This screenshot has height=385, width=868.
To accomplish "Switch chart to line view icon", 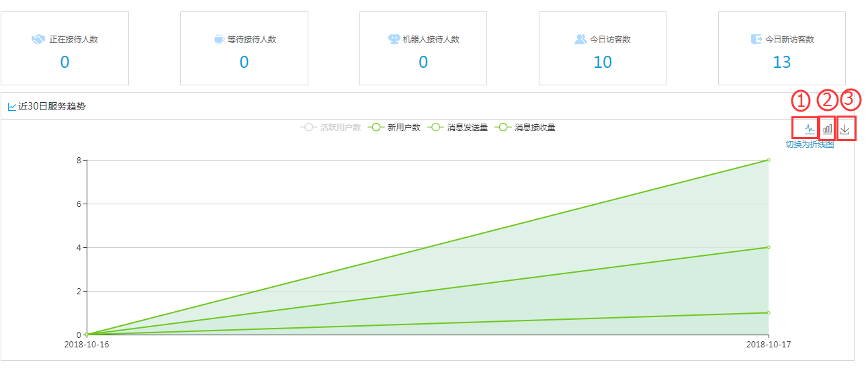I will [810, 129].
